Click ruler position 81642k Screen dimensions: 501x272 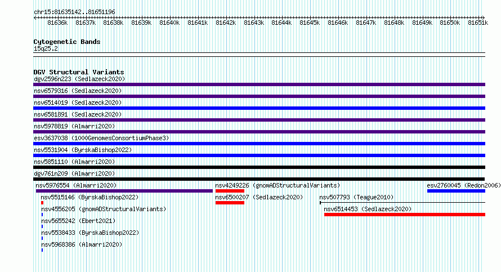(226, 23)
